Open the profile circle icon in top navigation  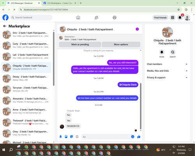(115, 18)
